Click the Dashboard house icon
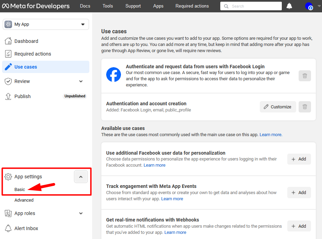The image size is (322, 239). pos(8,41)
